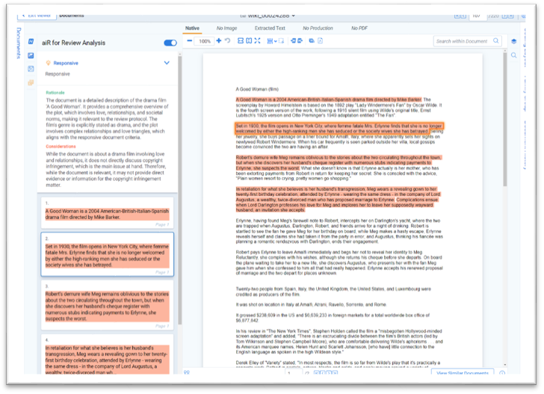
Task: Click highlighted 'A Good Woman is a 2004' sentence
Action: click(329, 99)
